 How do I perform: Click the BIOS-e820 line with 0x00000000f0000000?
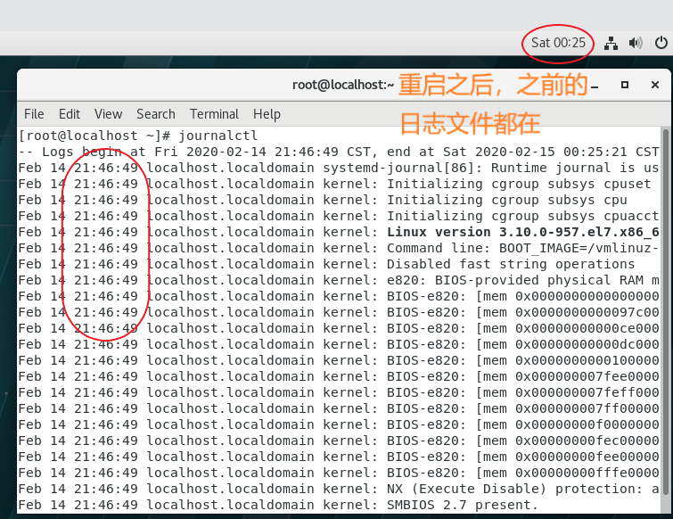(339, 424)
